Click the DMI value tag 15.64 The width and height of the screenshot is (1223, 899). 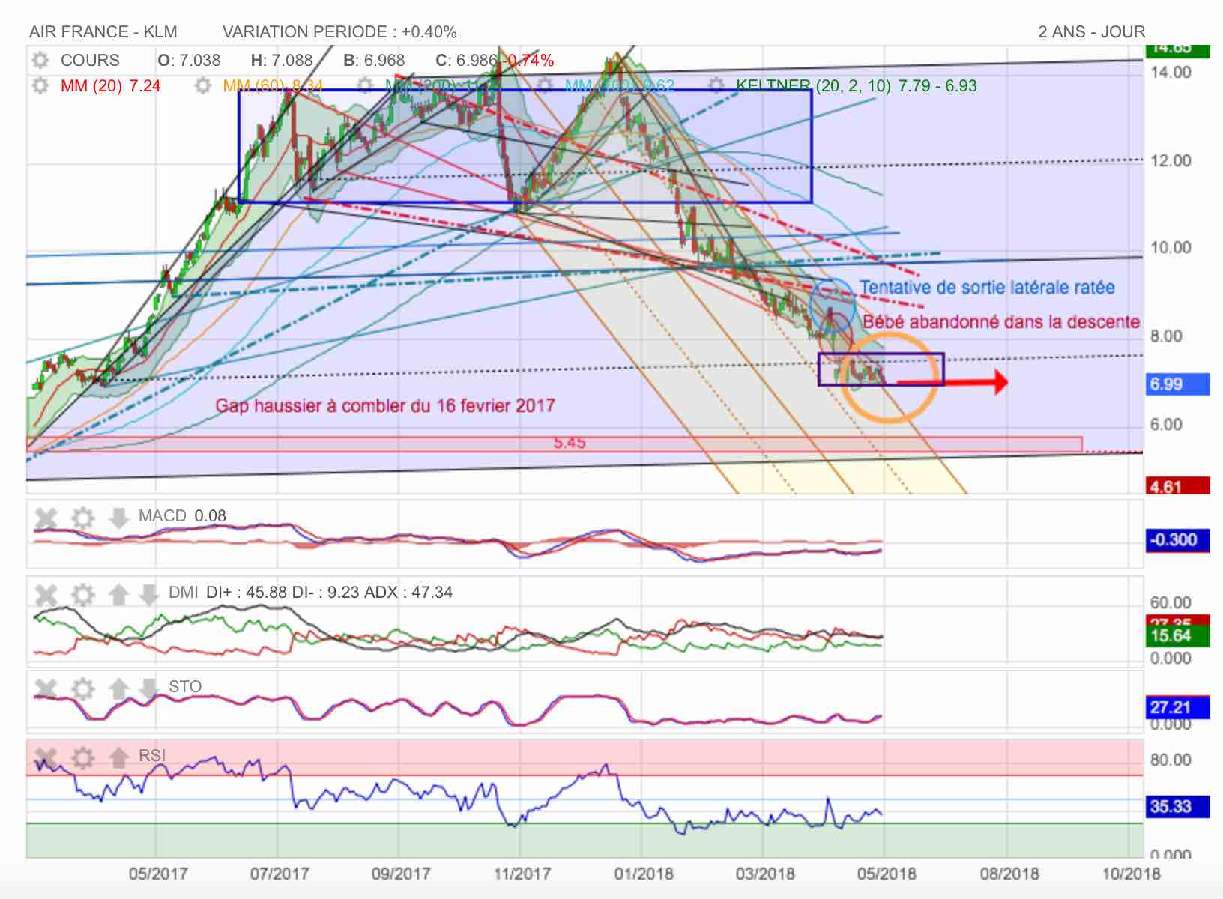[1177, 636]
